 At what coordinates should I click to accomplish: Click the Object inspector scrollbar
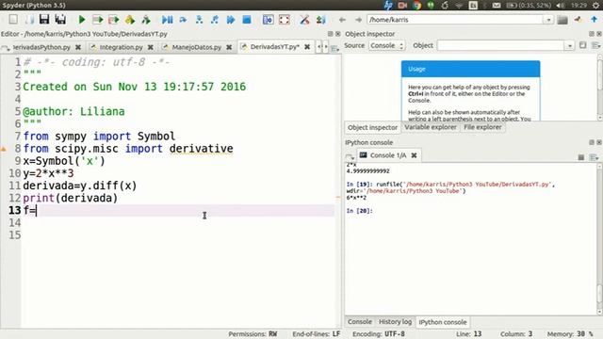click(599, 87)
